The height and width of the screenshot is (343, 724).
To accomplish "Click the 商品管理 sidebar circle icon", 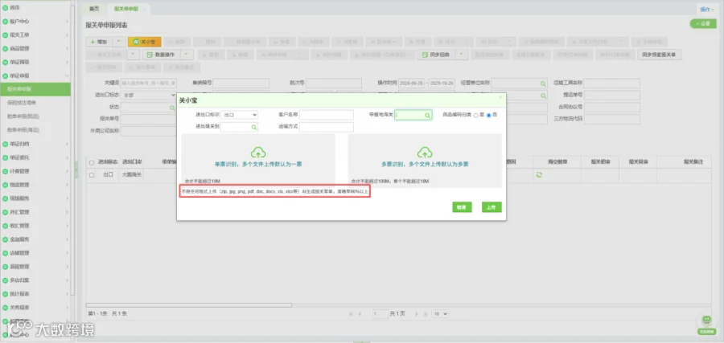I will [5, 48].
